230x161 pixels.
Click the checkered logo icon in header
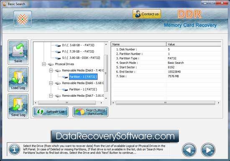tap(23, 19)
